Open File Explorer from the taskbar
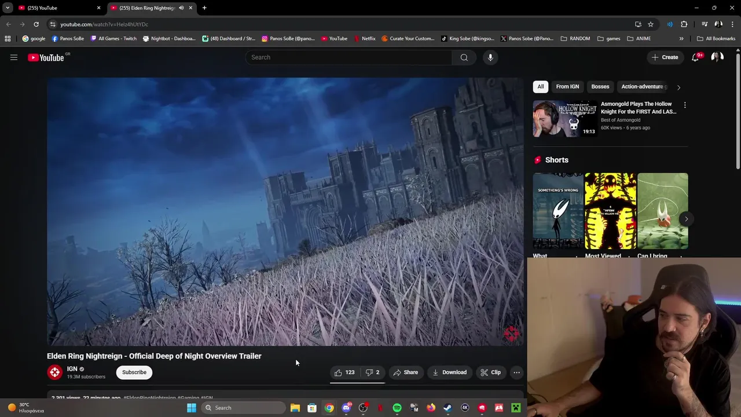 [x=295, y=408]
